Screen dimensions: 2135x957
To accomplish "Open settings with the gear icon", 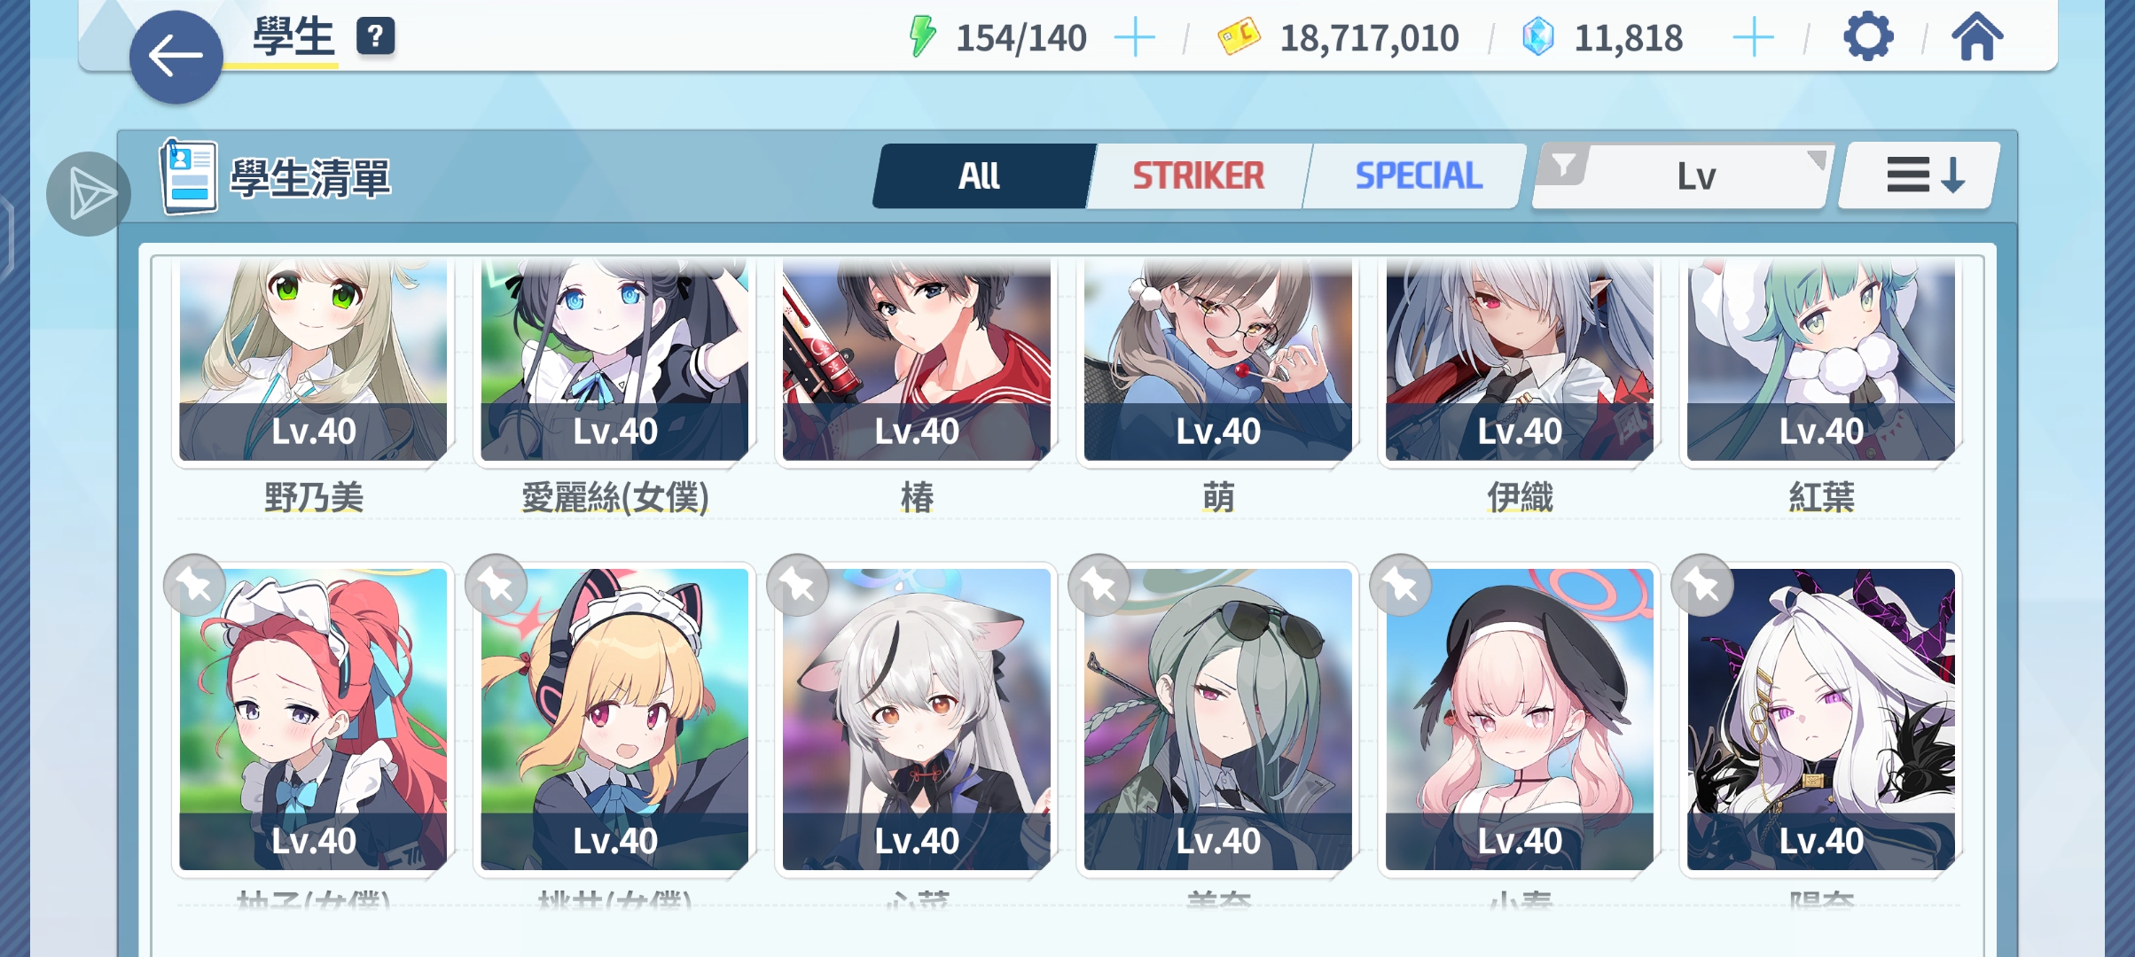I will pos(1868,37).
